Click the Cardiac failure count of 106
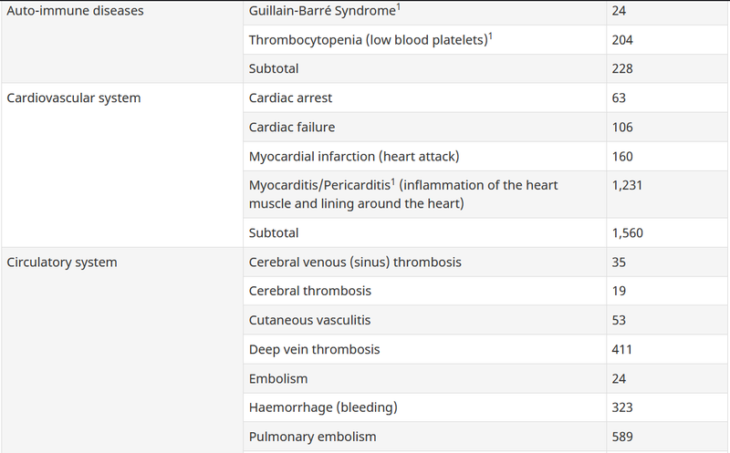730x453 pixels. coord(623,127)
